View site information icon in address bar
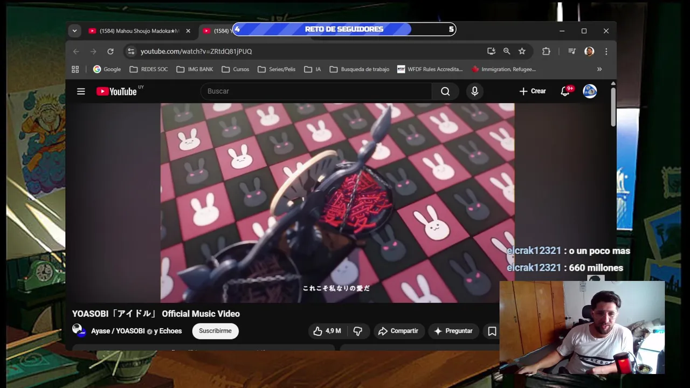 click(130, 51)
